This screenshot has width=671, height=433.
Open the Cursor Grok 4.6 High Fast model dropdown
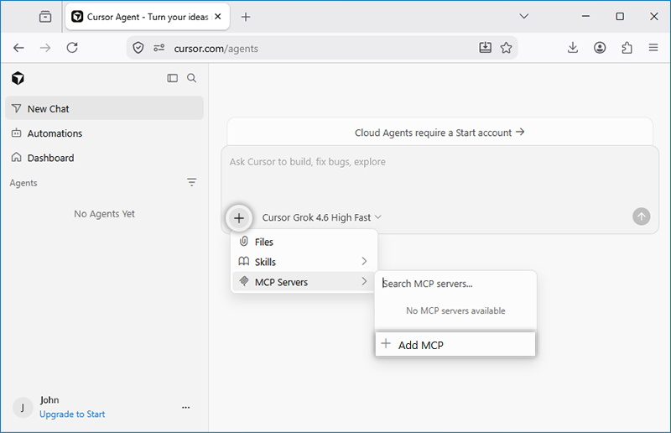[x=321, y=217]
